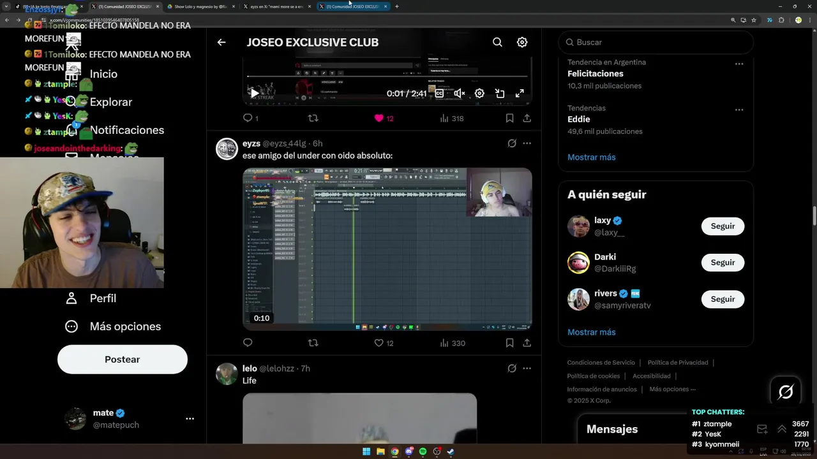Open more options for Eddie trend
The width and height of the screenshot is (817, 459).
pos(739,110)
